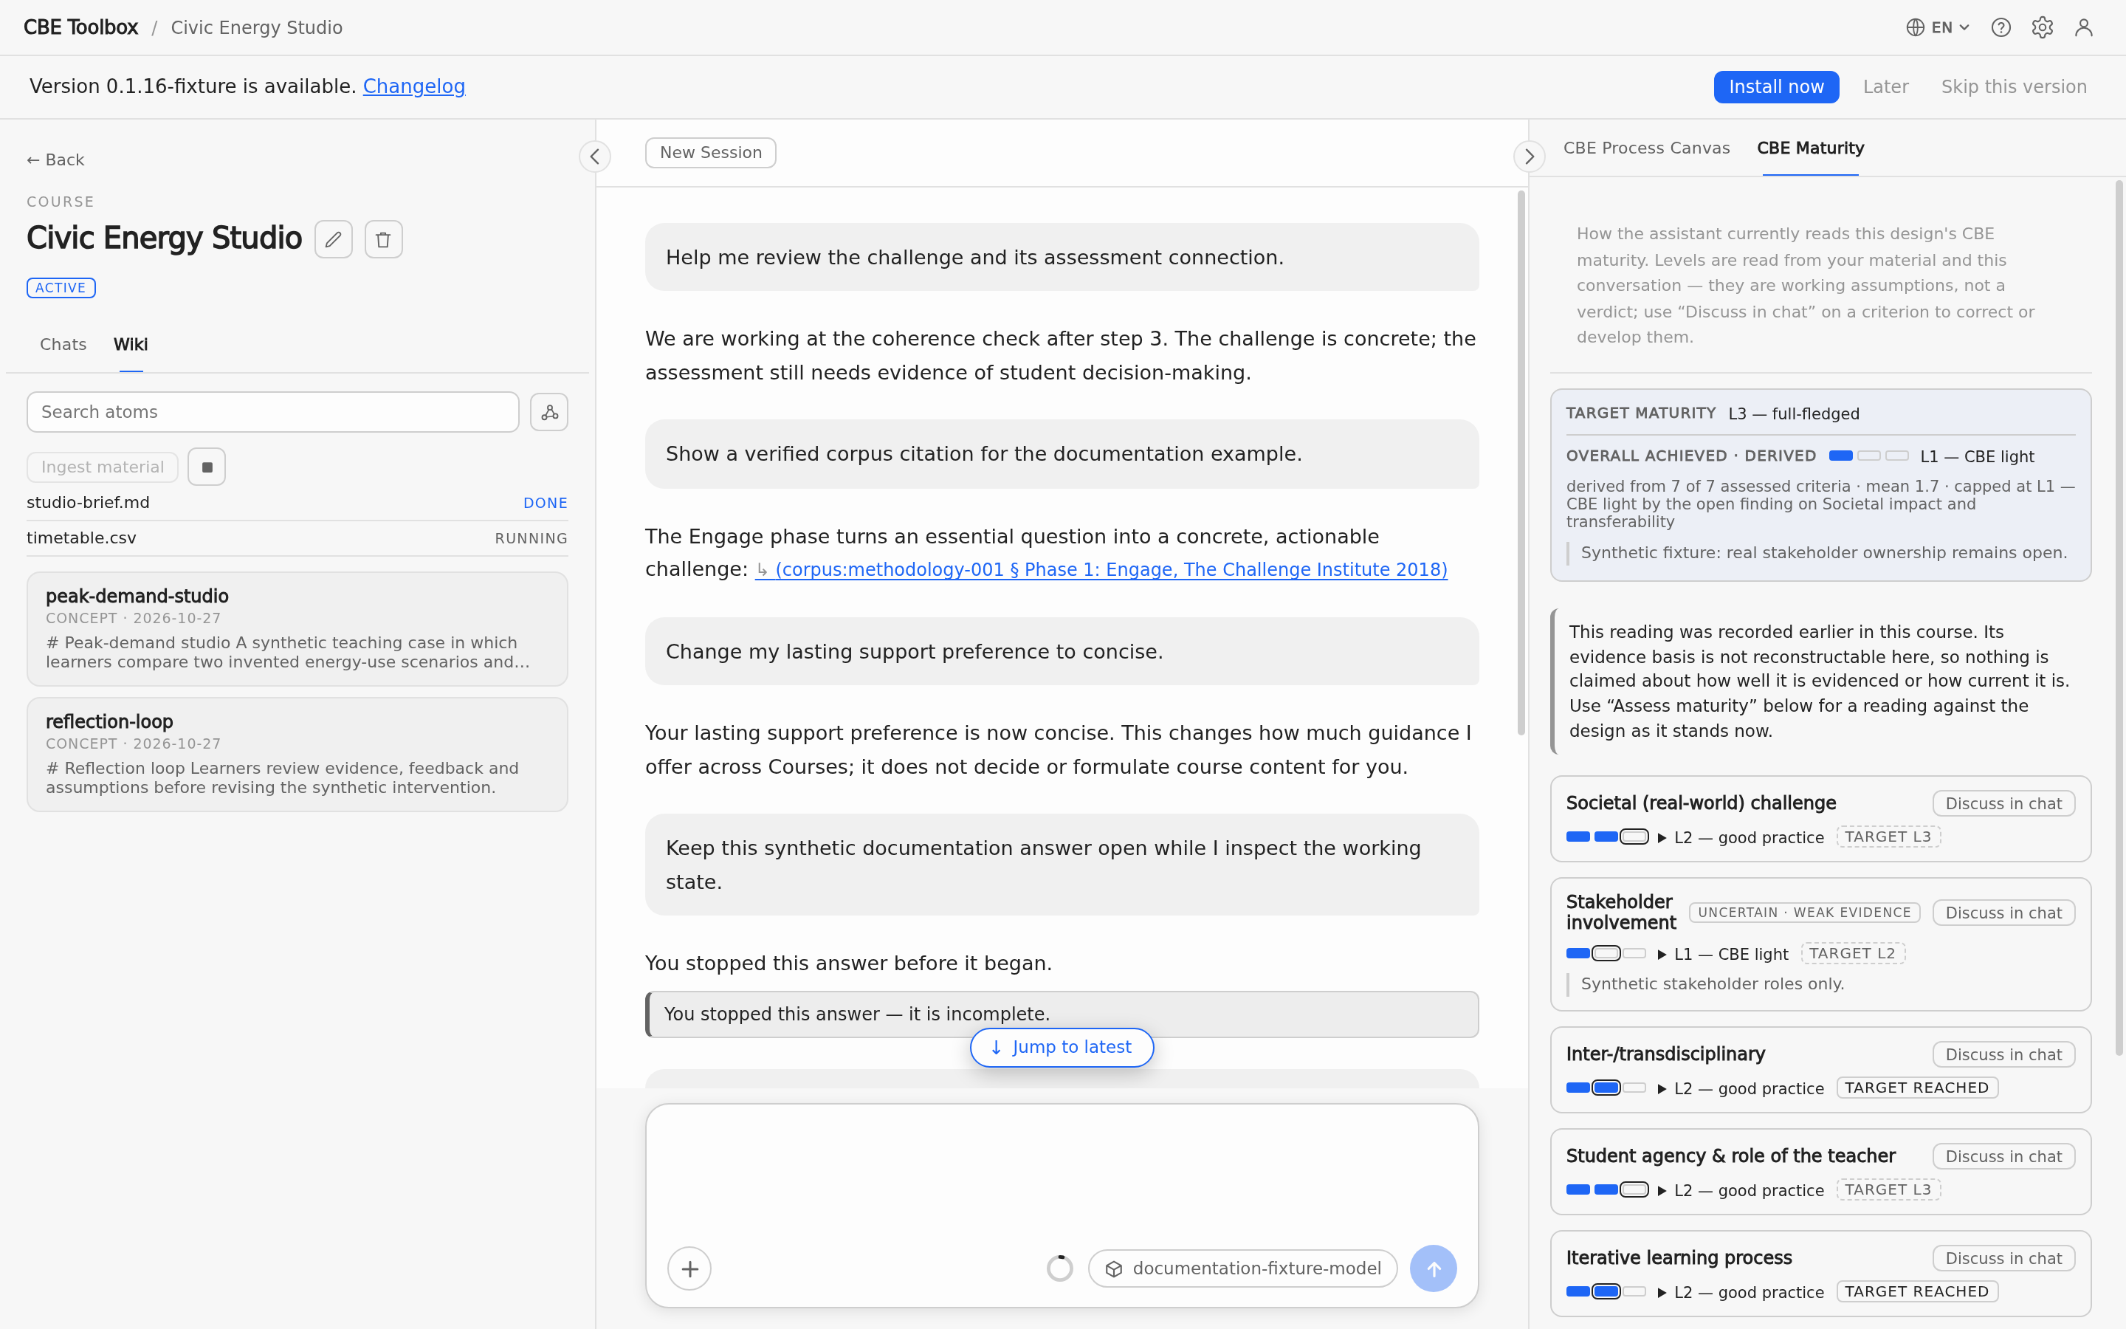Open the settings gear icon
Screen dimensions: 2126x1329
tap(2042, 27)
